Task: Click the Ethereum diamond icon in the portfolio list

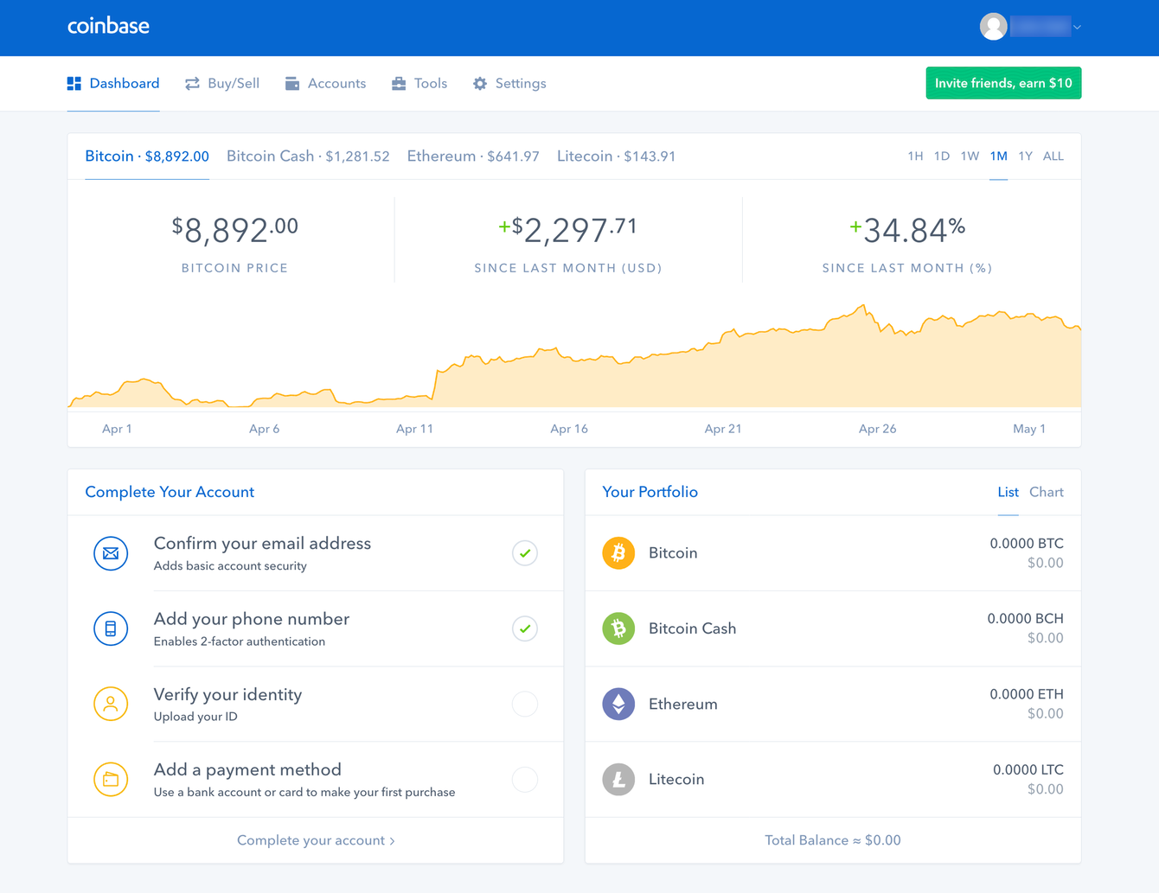Action: (618, 704)
